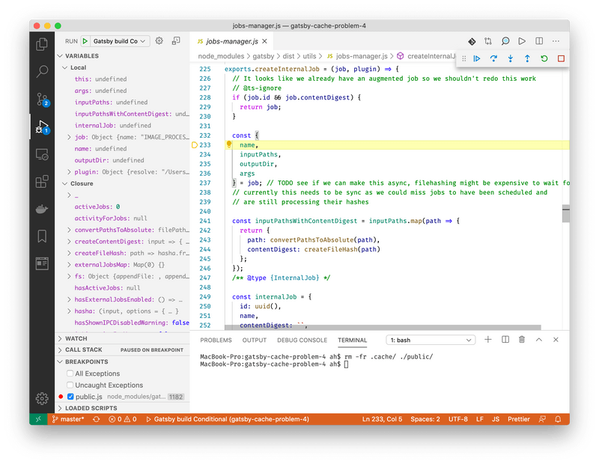Close the terminal panel
This screenshot has height=464, width=599.
pos(556,340)
